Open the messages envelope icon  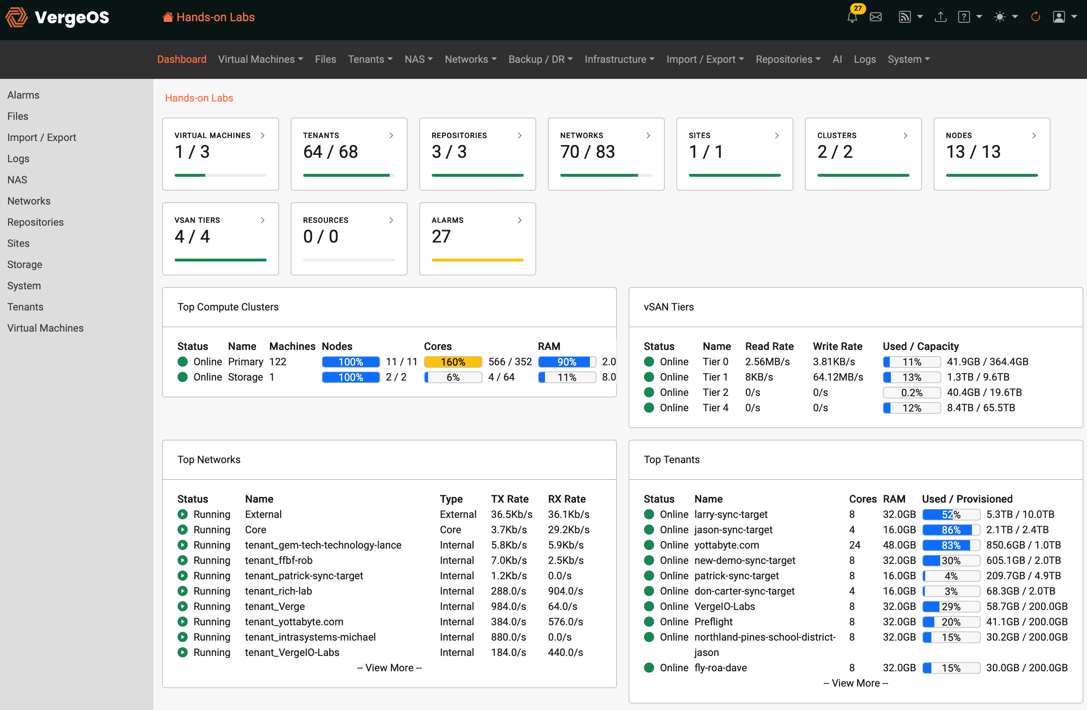pyautogui.click(x=876, y=17)
